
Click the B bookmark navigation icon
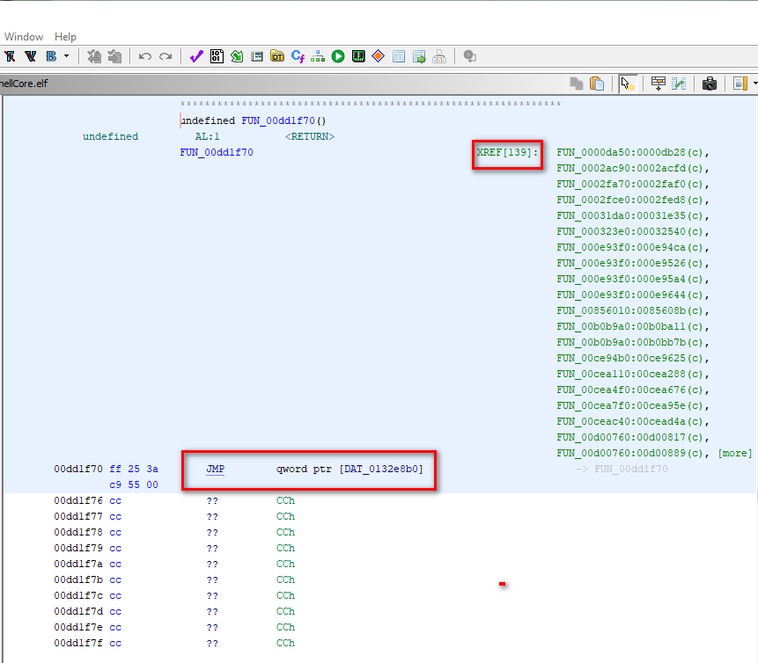click(x=51, y=56)
